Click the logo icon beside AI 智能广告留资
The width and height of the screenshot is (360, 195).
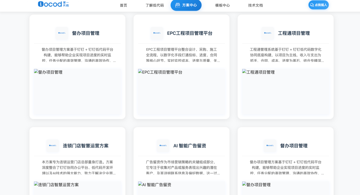tap(163, 146)
